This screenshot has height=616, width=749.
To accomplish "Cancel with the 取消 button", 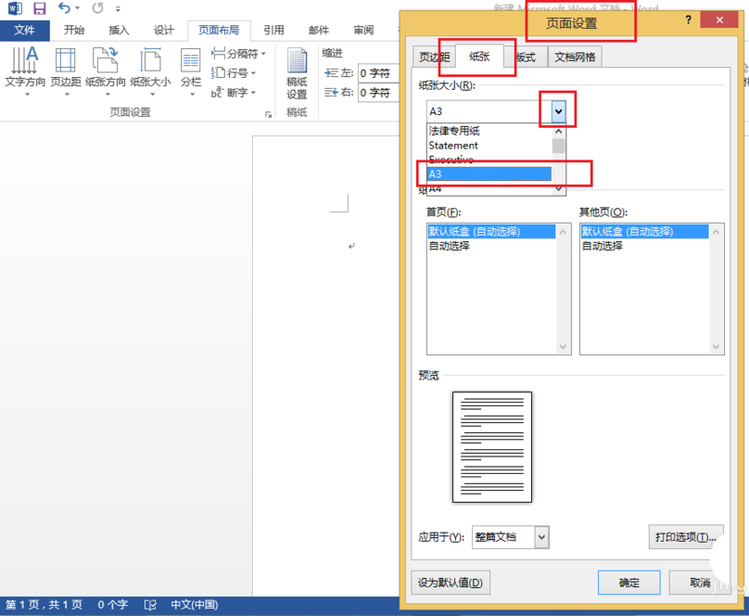I will 700,583.
